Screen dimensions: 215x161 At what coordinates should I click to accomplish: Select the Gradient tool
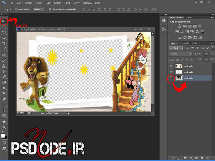tap(4, 82)
